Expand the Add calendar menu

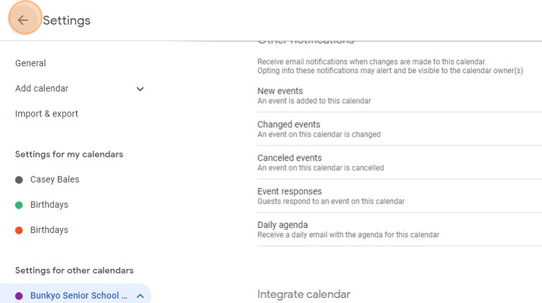pos(42,89)
